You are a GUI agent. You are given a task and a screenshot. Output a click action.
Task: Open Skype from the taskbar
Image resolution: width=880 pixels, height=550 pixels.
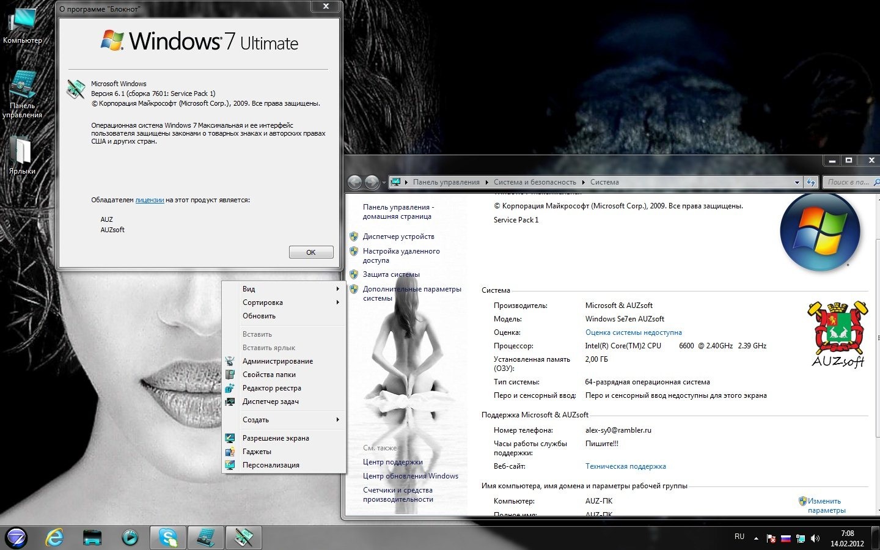tap(168, 538)
